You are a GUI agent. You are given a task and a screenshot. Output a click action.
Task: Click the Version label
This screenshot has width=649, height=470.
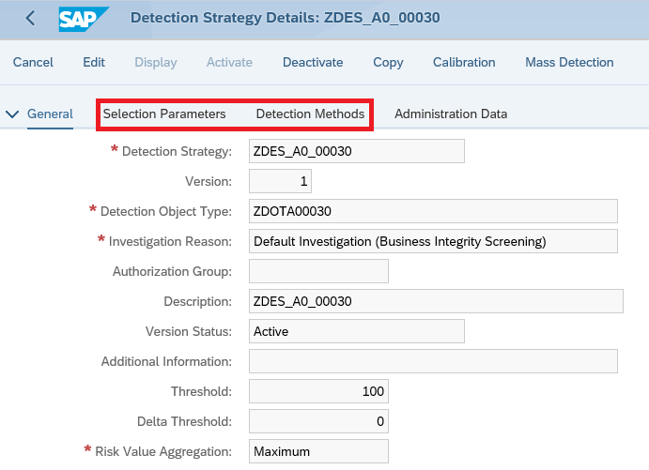click(x=209, y=181)
